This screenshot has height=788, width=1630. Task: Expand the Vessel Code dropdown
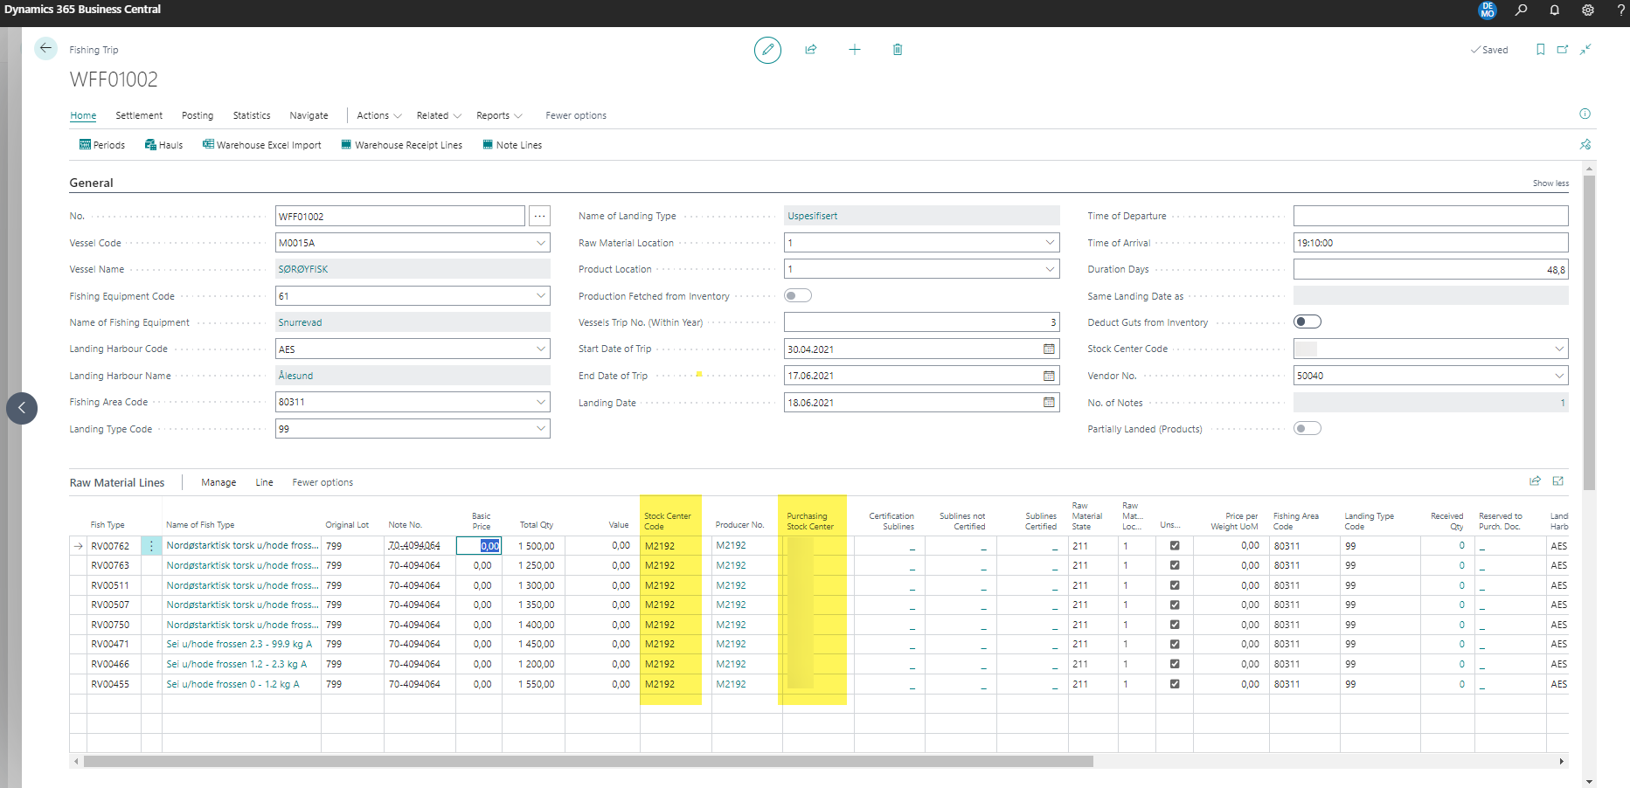point(541,243)
